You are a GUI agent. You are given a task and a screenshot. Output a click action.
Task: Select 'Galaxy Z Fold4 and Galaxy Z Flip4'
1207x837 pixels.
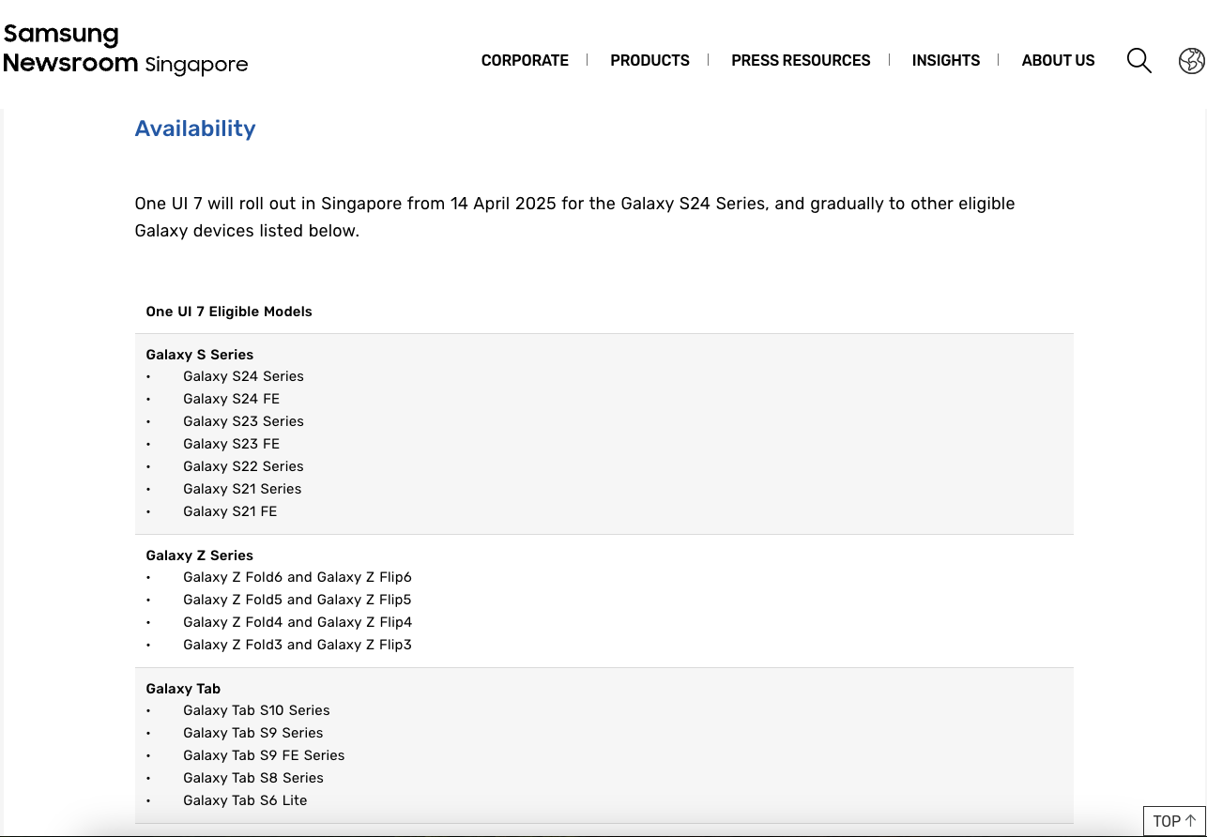tap(298, 622)
